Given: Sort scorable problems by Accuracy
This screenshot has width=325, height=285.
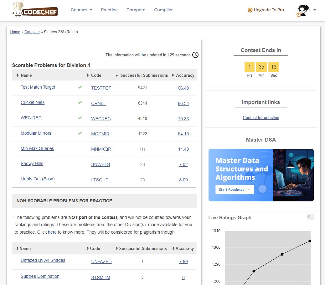Looking at the screenshot, I should (x=183, y=75).
